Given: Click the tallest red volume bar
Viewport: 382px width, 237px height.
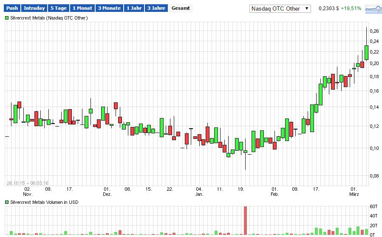Looking at the screenshot, I should point(245,220).
